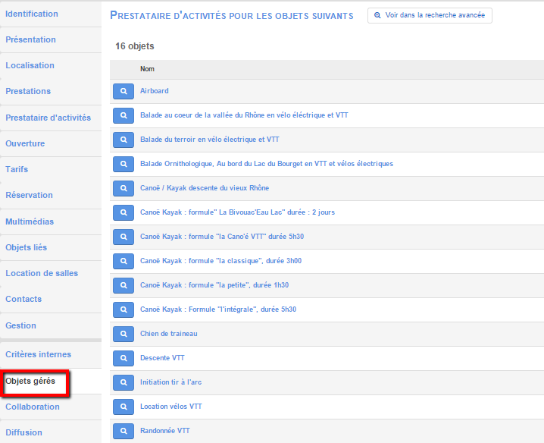Open La Bivouac'Eau Lac 2 jours link
This screenshot has width=544, height=443.
pyautogui.click(x=237, y=212)
